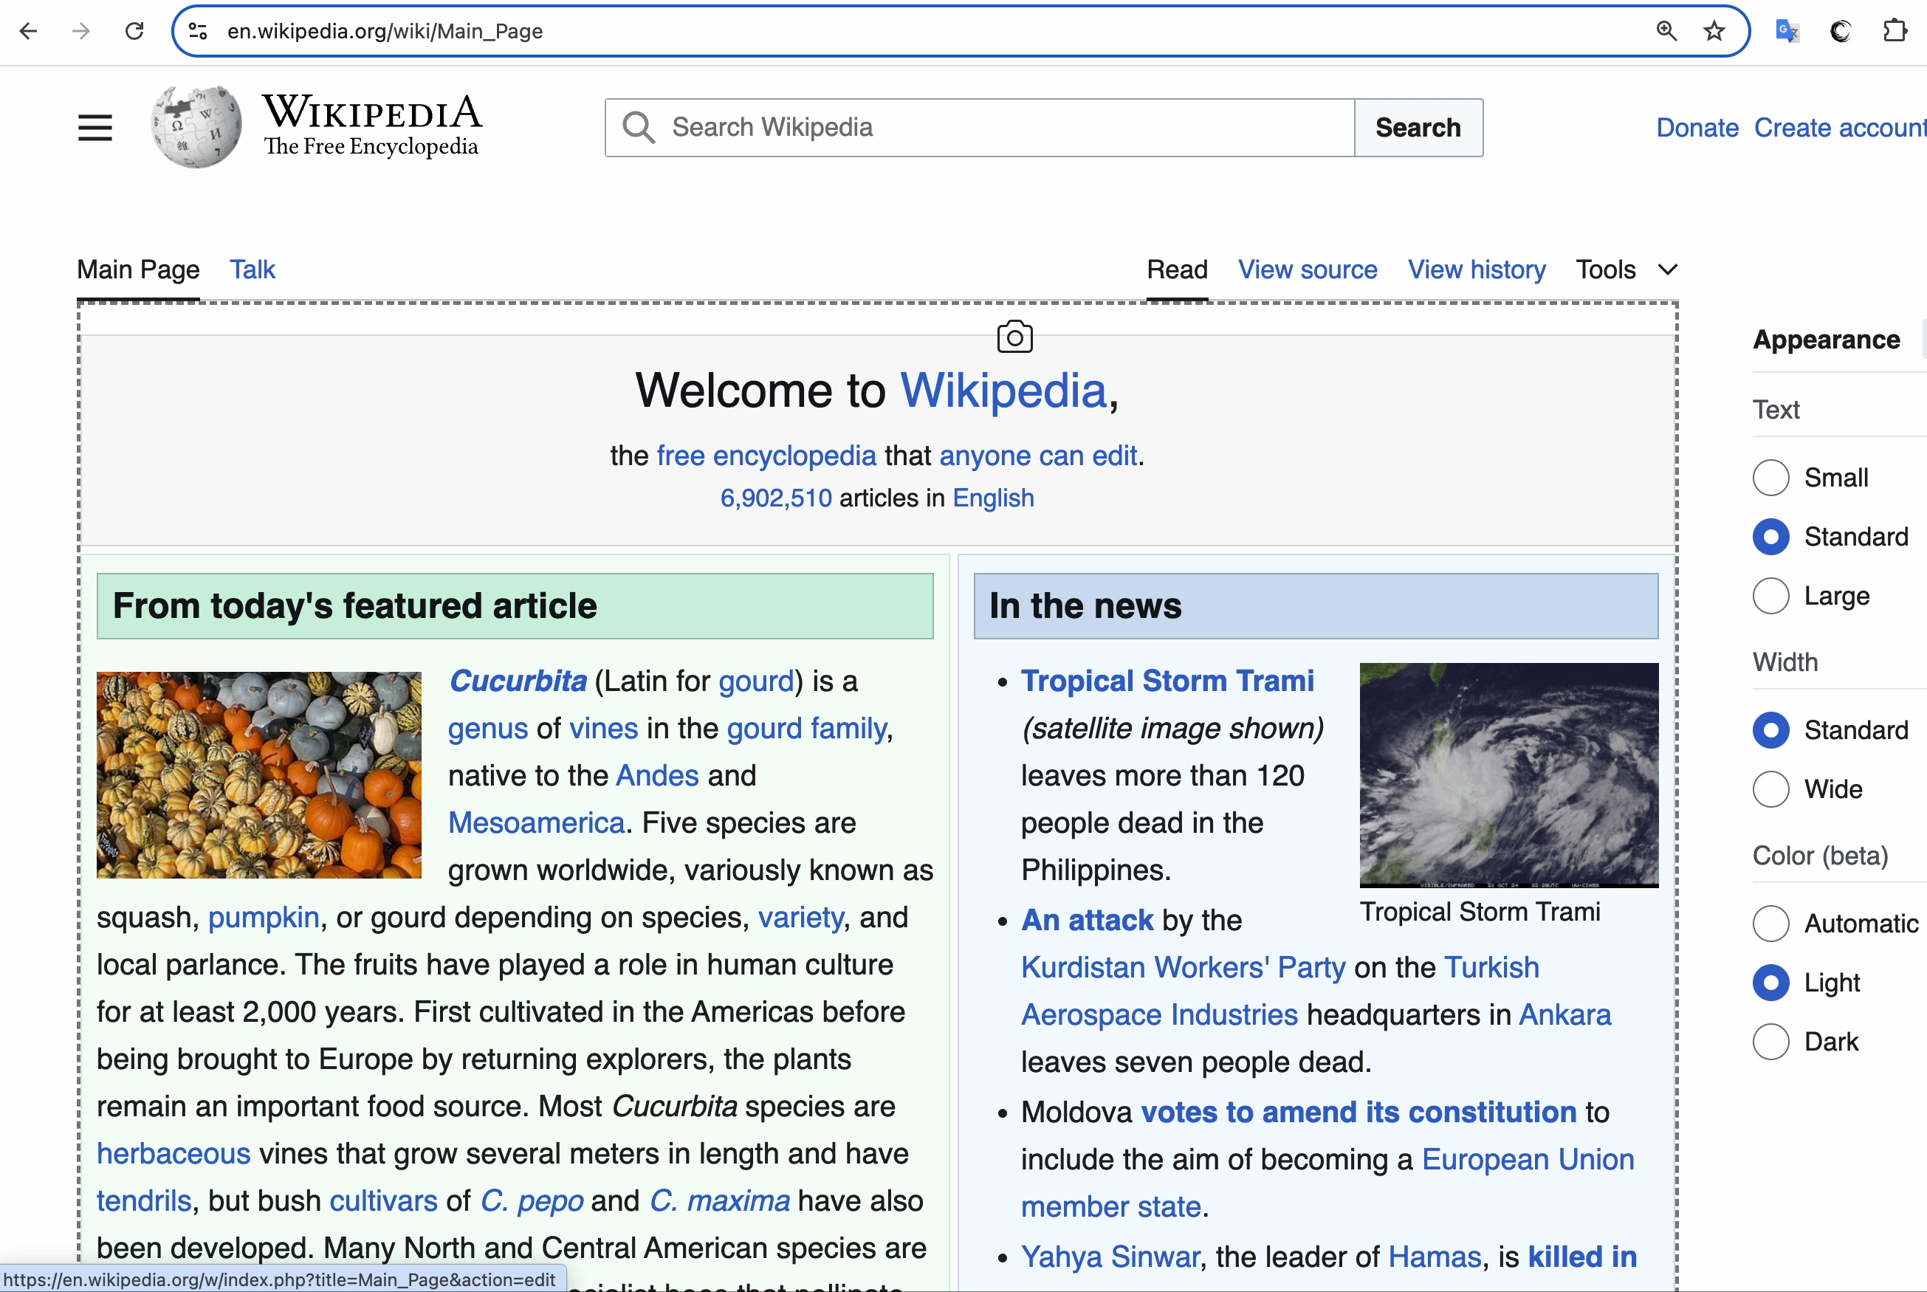Open the View source tab
Image resolution: width=1927 pixels, height=1292 pixels.
1308,269
